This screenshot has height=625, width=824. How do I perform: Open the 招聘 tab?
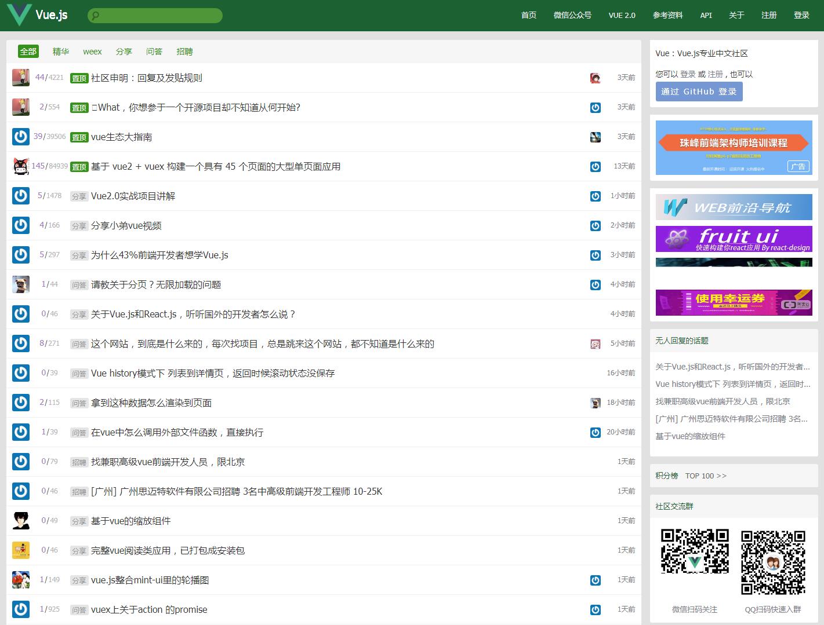click(184, 52)
